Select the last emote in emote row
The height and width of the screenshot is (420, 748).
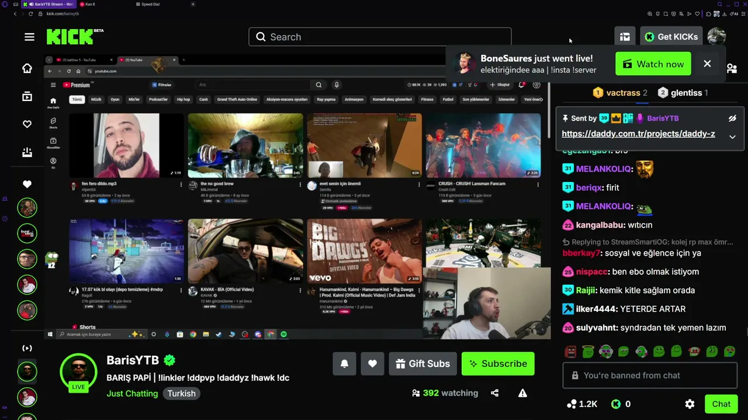729,351
